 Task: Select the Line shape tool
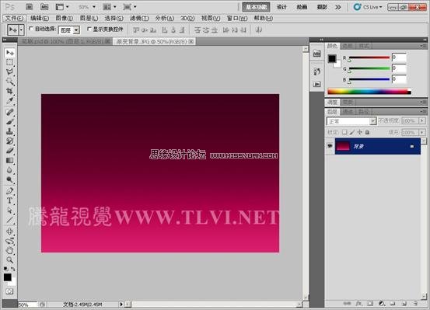10,220
